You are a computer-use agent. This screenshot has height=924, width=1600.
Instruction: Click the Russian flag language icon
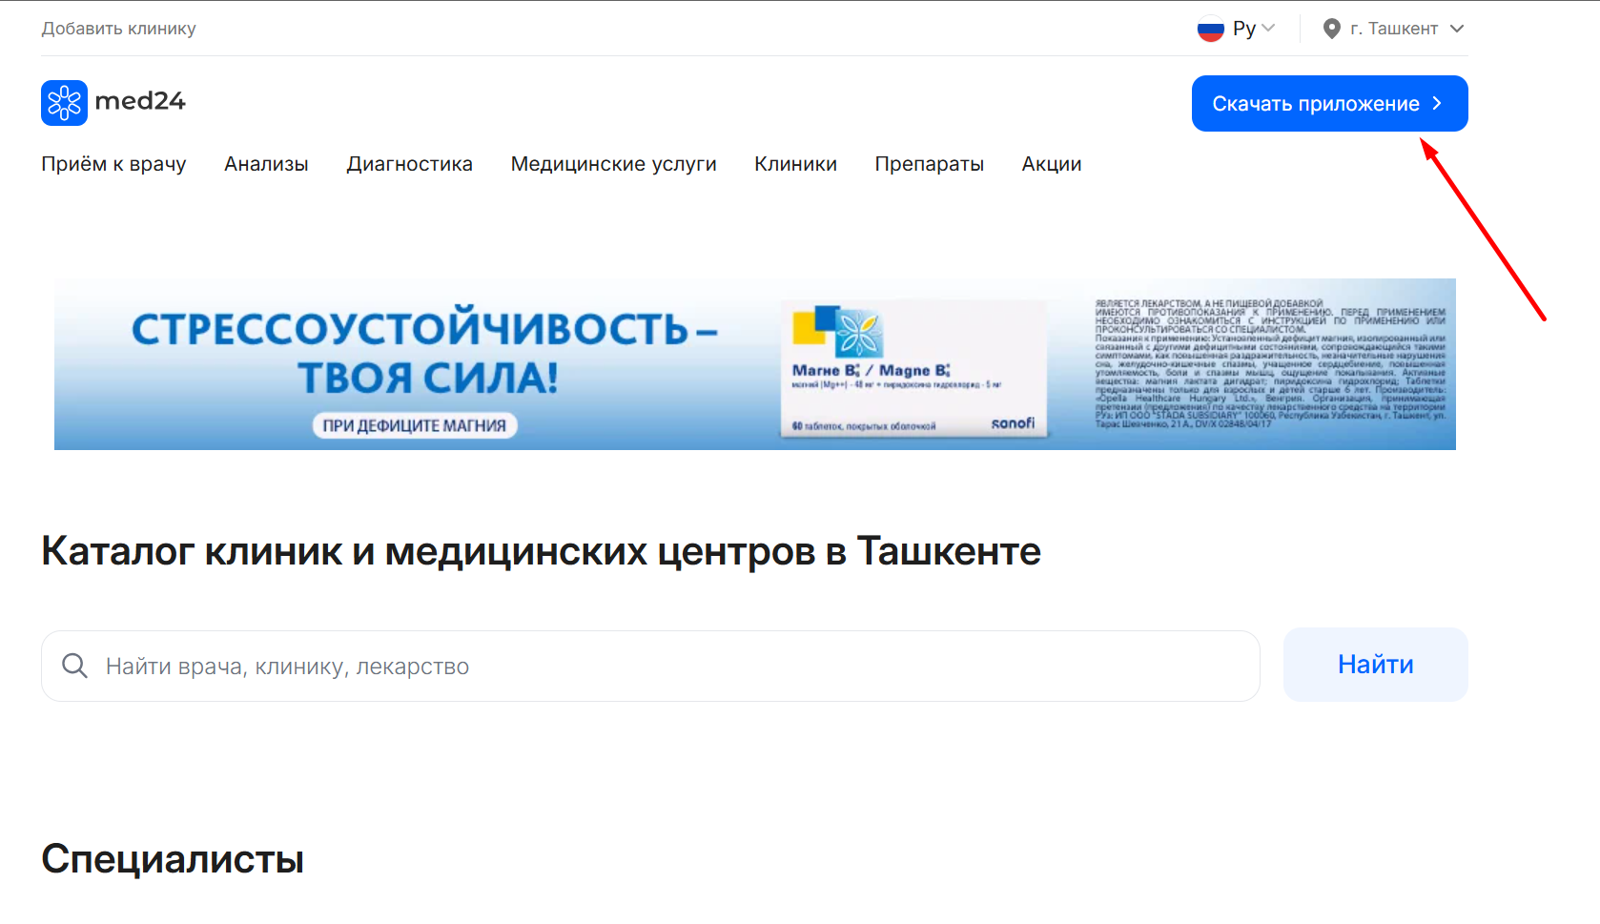point(1211,30)
